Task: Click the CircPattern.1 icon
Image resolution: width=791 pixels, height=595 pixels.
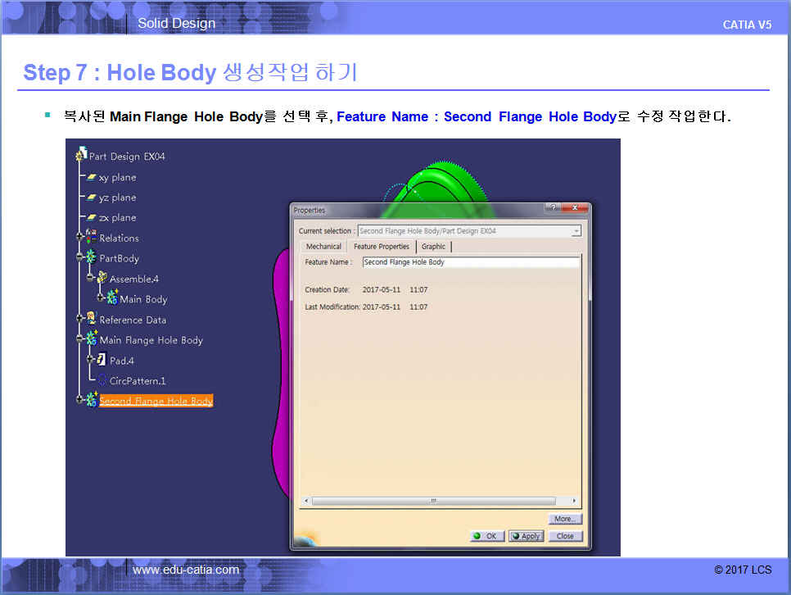Action: click(x=102, y=380)
